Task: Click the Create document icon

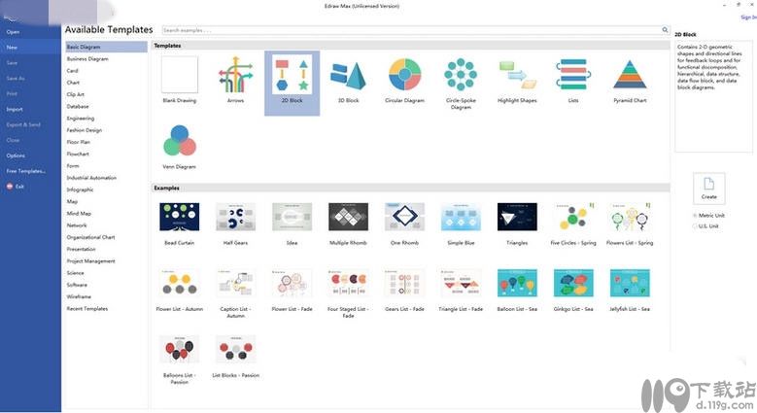Action: coord(708,184)
